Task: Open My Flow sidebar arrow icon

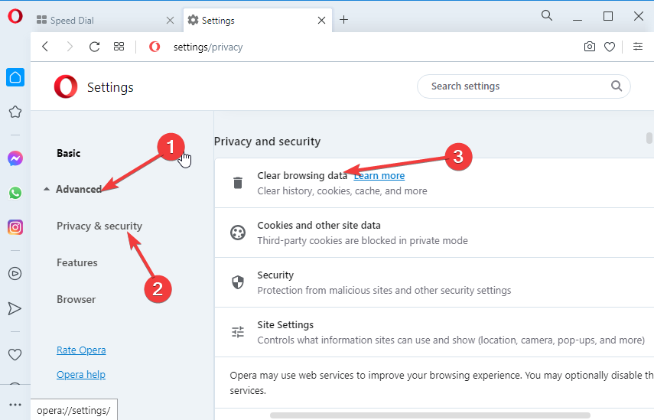Action: click(x=15, y=308)
